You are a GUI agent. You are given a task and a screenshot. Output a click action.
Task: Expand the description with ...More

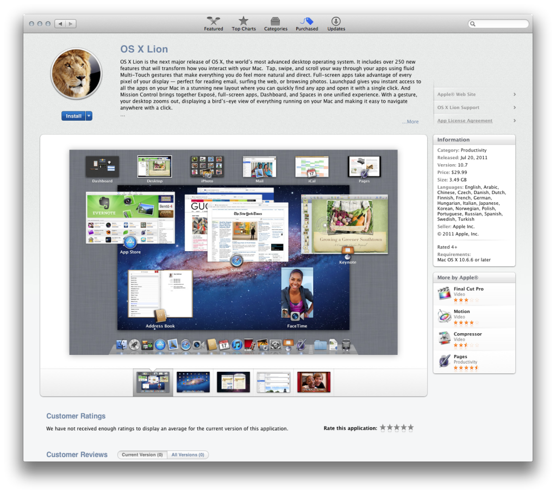pos(410,122)
